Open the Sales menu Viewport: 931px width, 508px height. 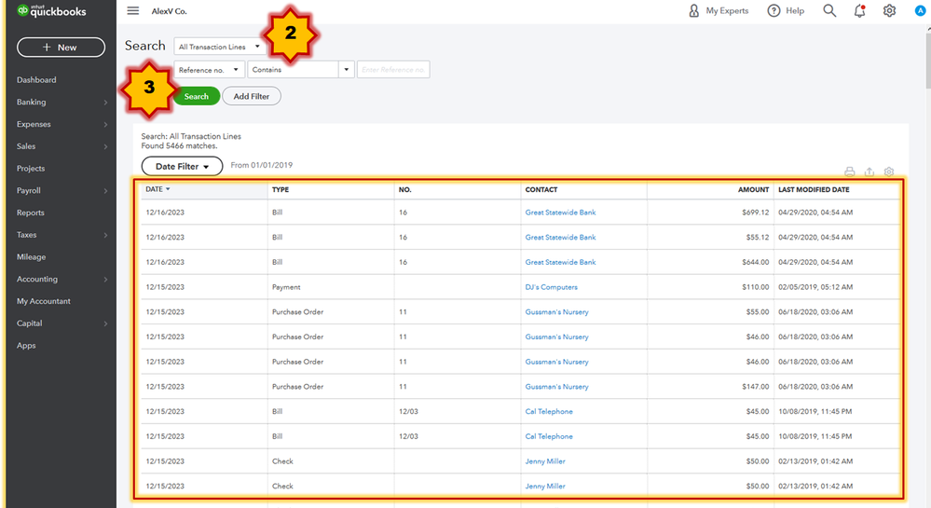[x=26, y=146]
